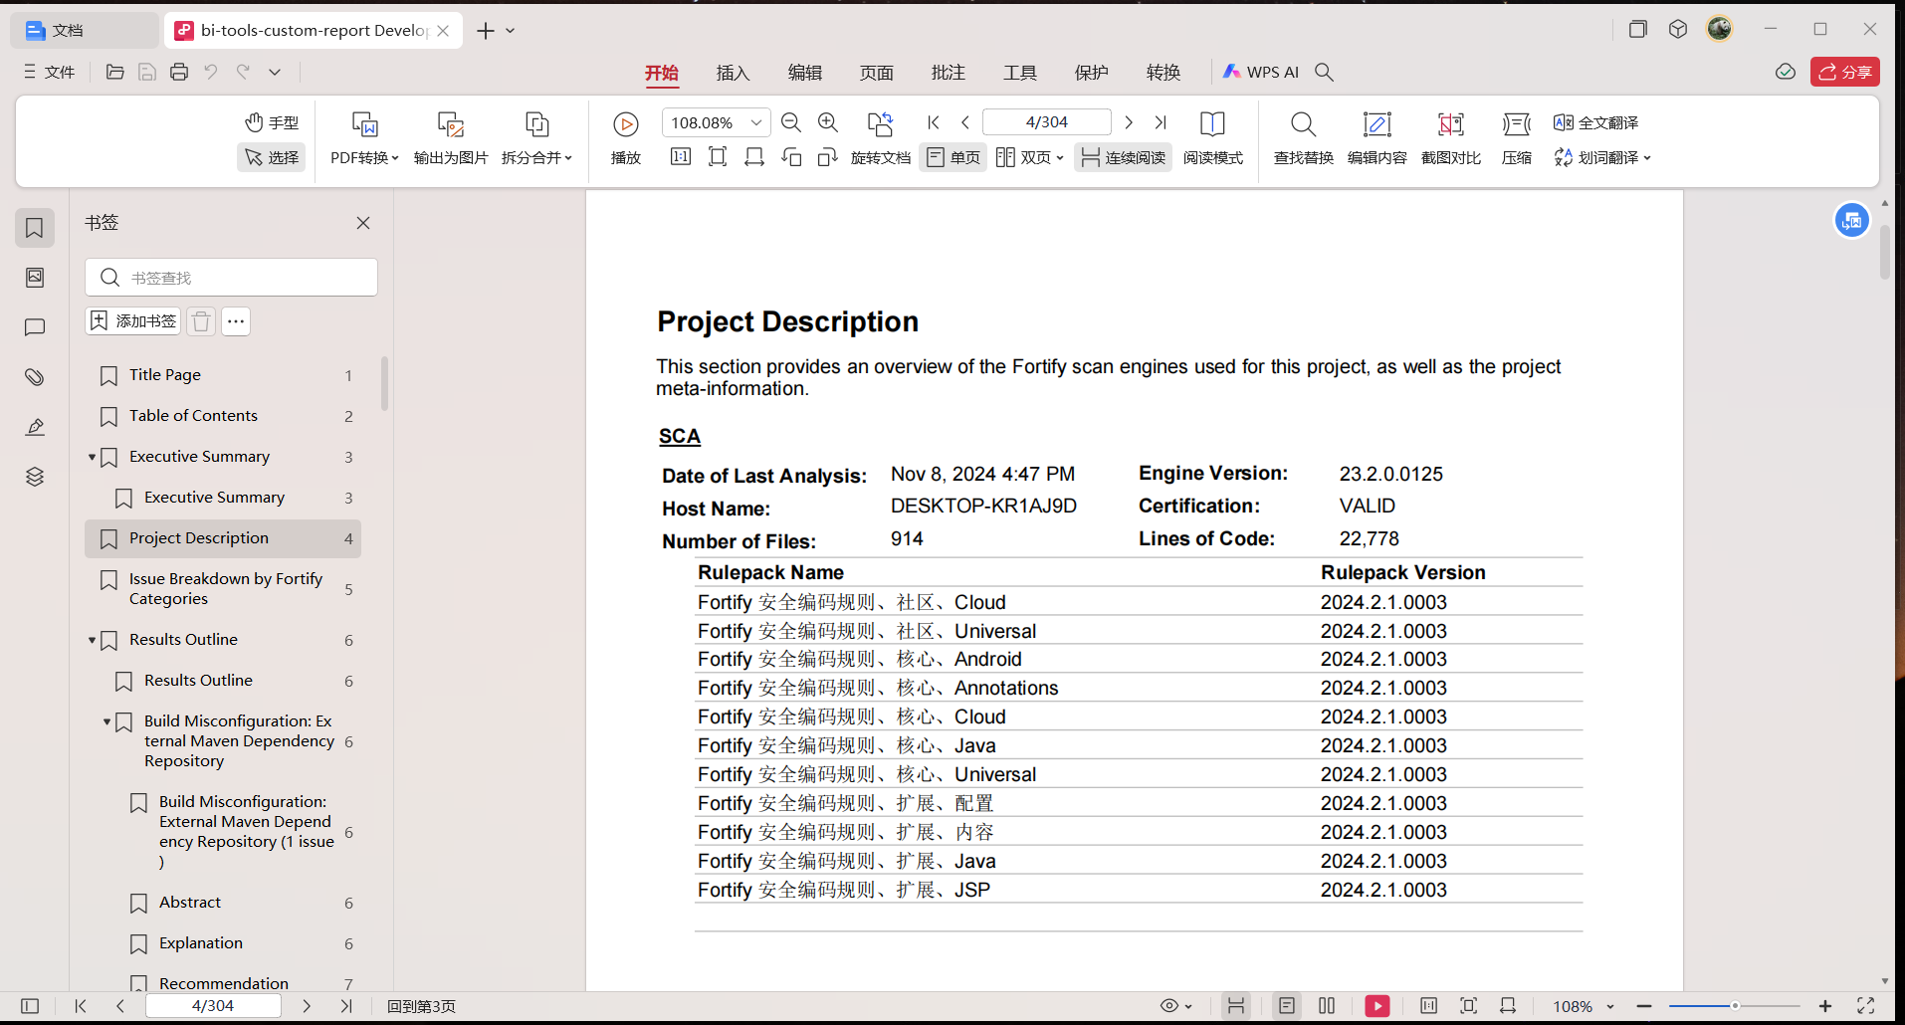Select Issue Breakdown by Fortify Categories bookmark
The width and height of the screenshot is (1905, 1025).
pyautogui.click(x=223, y=589)
